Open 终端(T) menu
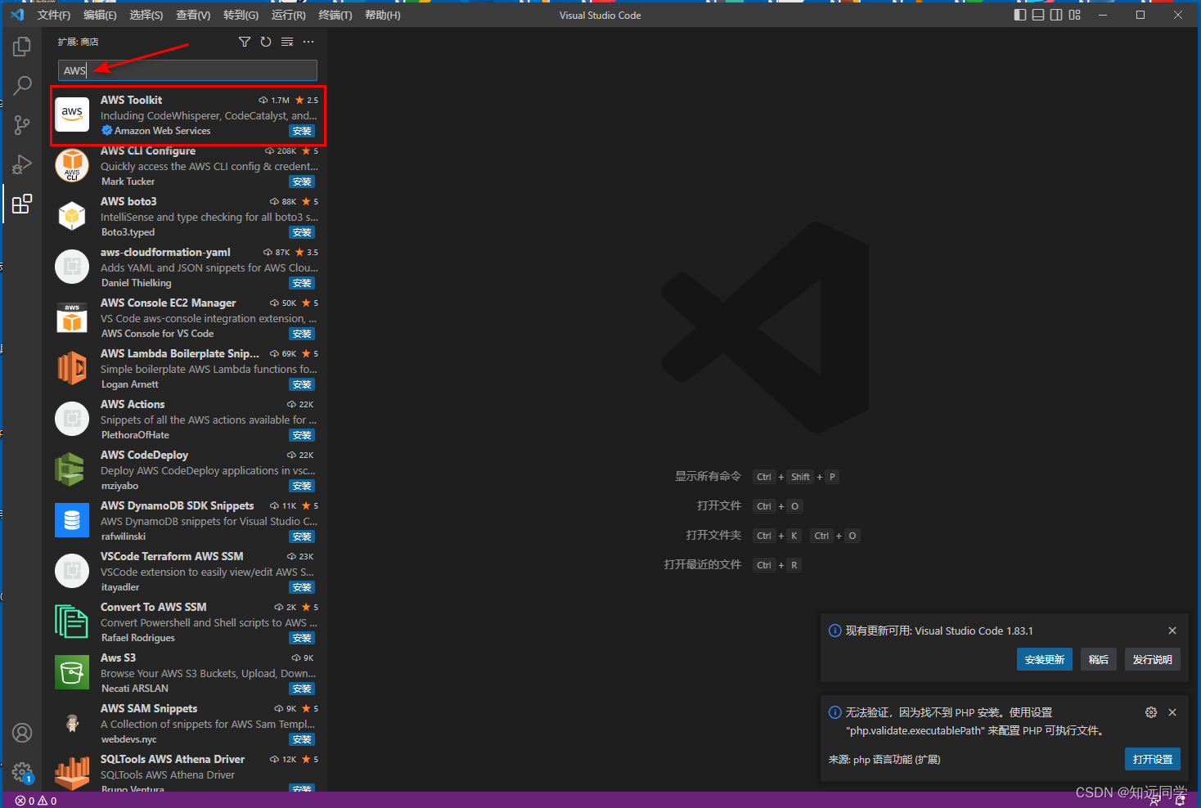Viewport: 1201px width, 808px height. click(x=335, y=15)
